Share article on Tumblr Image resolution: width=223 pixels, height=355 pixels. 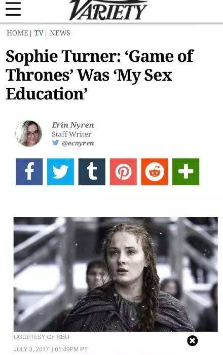click(x=92, y=171)
